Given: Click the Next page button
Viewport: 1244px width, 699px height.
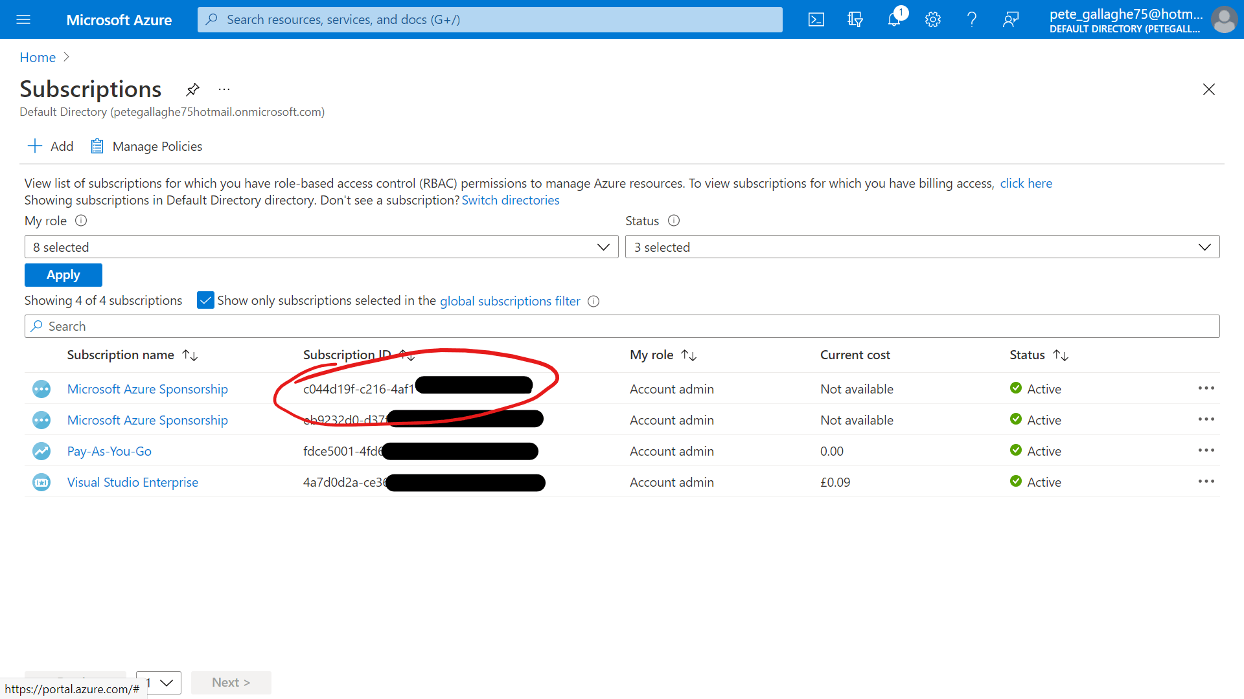Looking at the screenshot, I should [231, 683].
